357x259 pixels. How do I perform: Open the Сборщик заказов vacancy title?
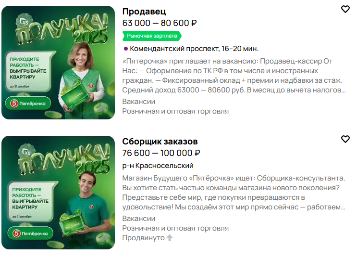(x=160, y=142)
